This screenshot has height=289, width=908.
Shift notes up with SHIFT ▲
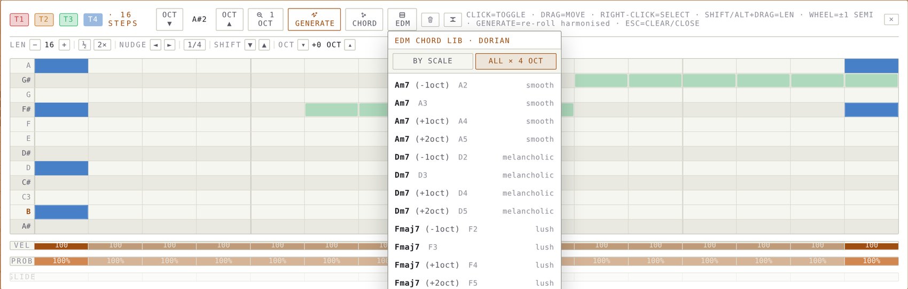[x=264, y=45]
